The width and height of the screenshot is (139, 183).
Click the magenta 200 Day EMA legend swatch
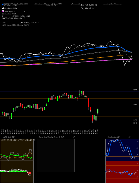point(3,11)
